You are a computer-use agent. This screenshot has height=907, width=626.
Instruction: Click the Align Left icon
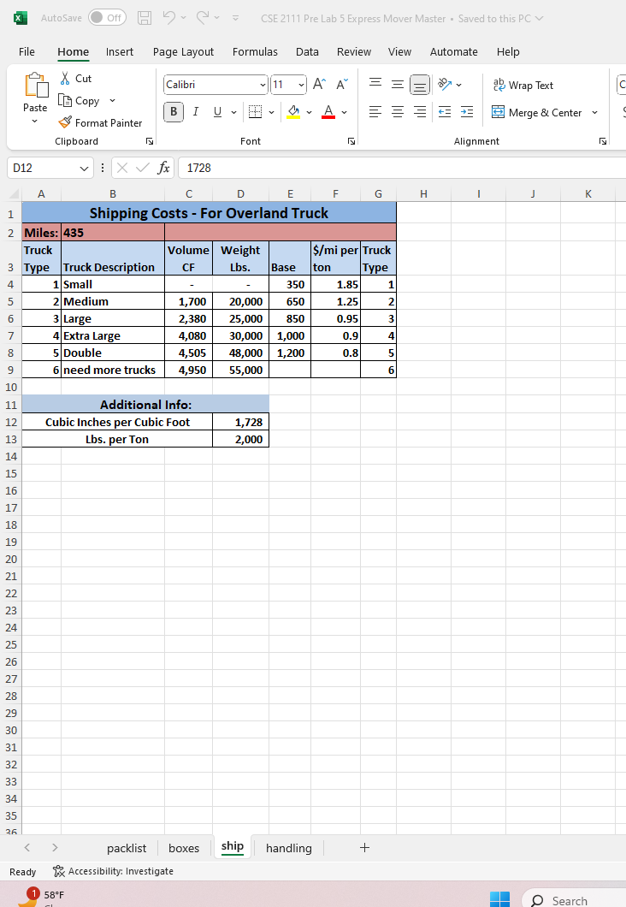pos(375,111)
